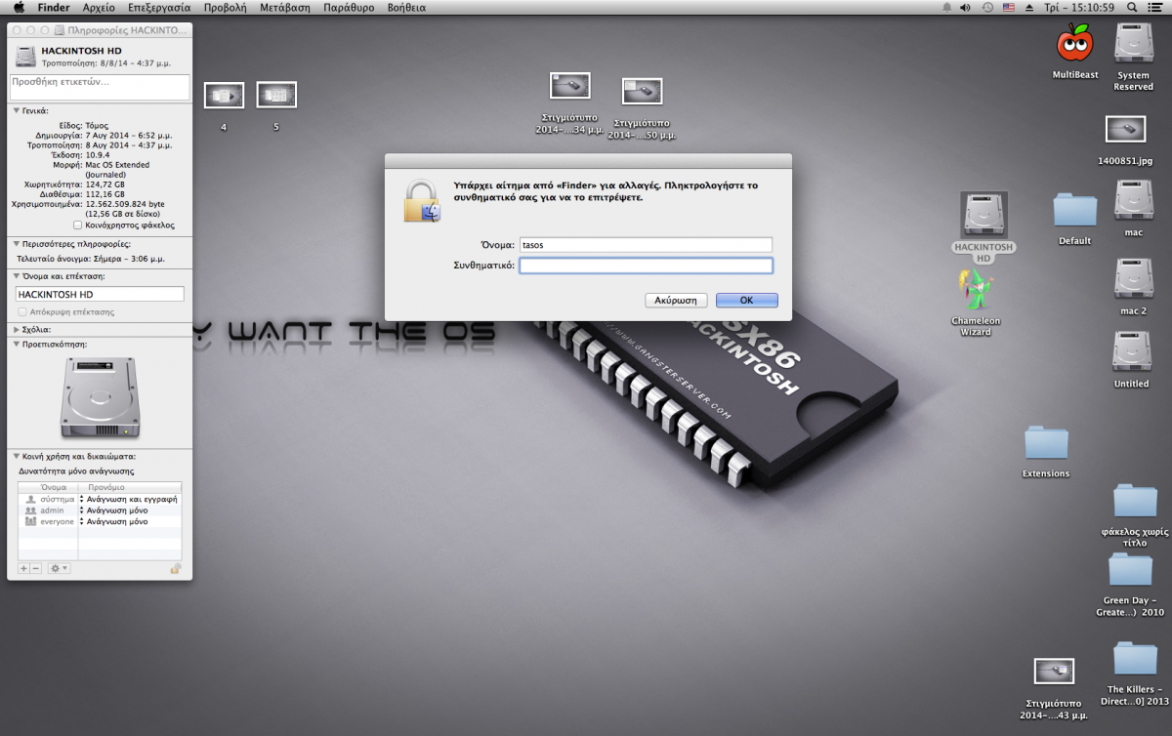Select the Green Day folder
This screenshot has height=736, width=1172.
click(x=1130, y=569)
